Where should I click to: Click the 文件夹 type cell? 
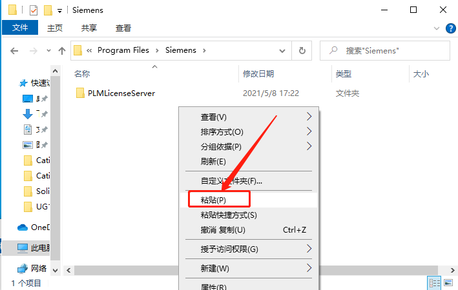point(348,93)
